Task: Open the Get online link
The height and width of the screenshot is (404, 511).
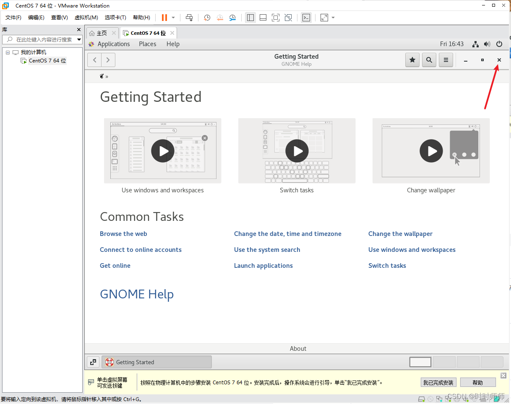Action: click(115, 266)
